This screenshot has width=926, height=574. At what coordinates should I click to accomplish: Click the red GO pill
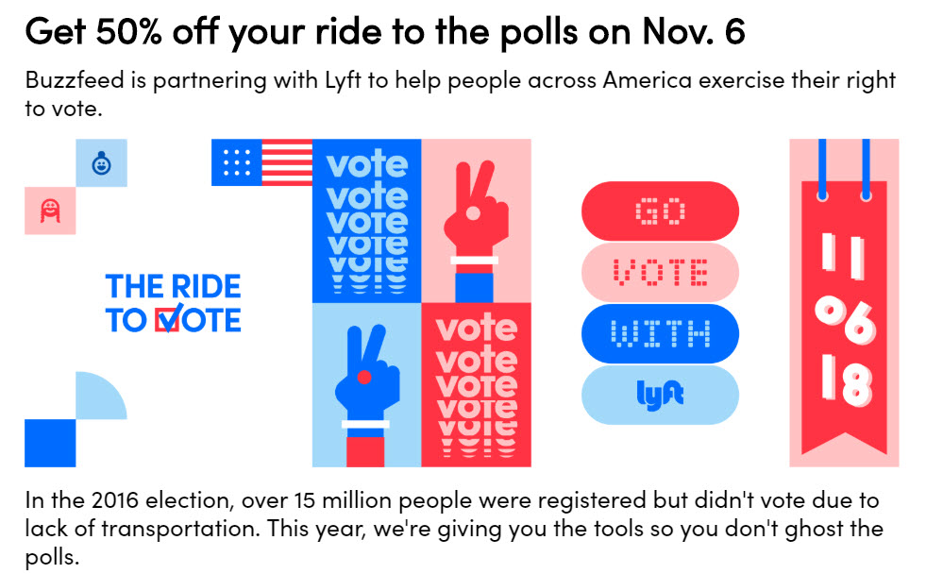(660, 211)
